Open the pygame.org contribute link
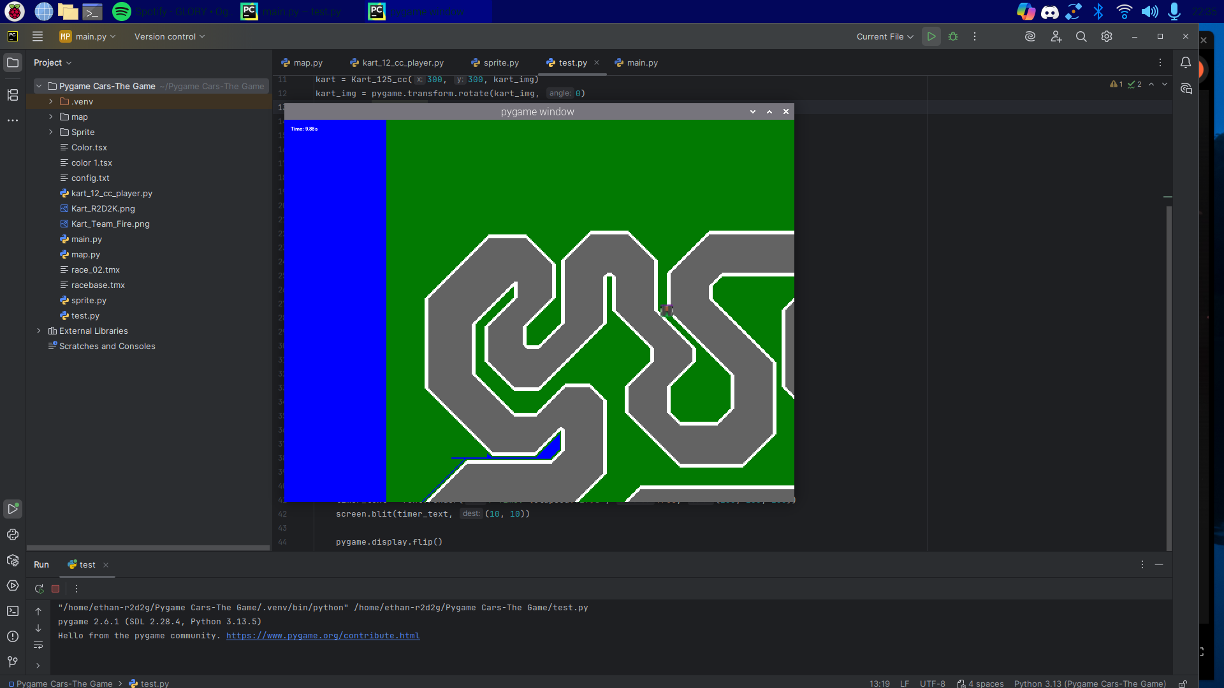Screen dimensions: 1224x688 tap(323, 636)
